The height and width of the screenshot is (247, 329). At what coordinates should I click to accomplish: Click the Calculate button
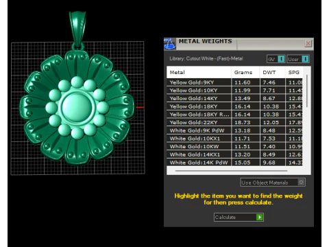pos(239,217)
